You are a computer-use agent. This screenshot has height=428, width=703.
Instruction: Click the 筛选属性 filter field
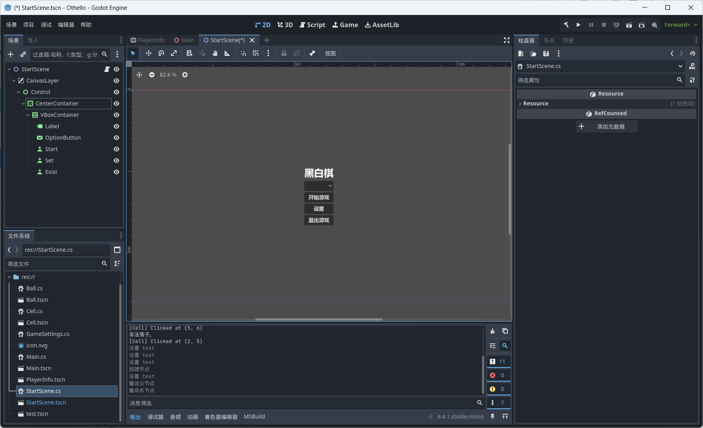pos(600,80)
